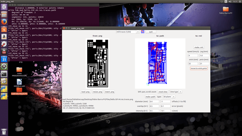Click the red-blue dots grid icon beside quit
Image resolution: width=242 pixels, height=136 pixels.
143,32
